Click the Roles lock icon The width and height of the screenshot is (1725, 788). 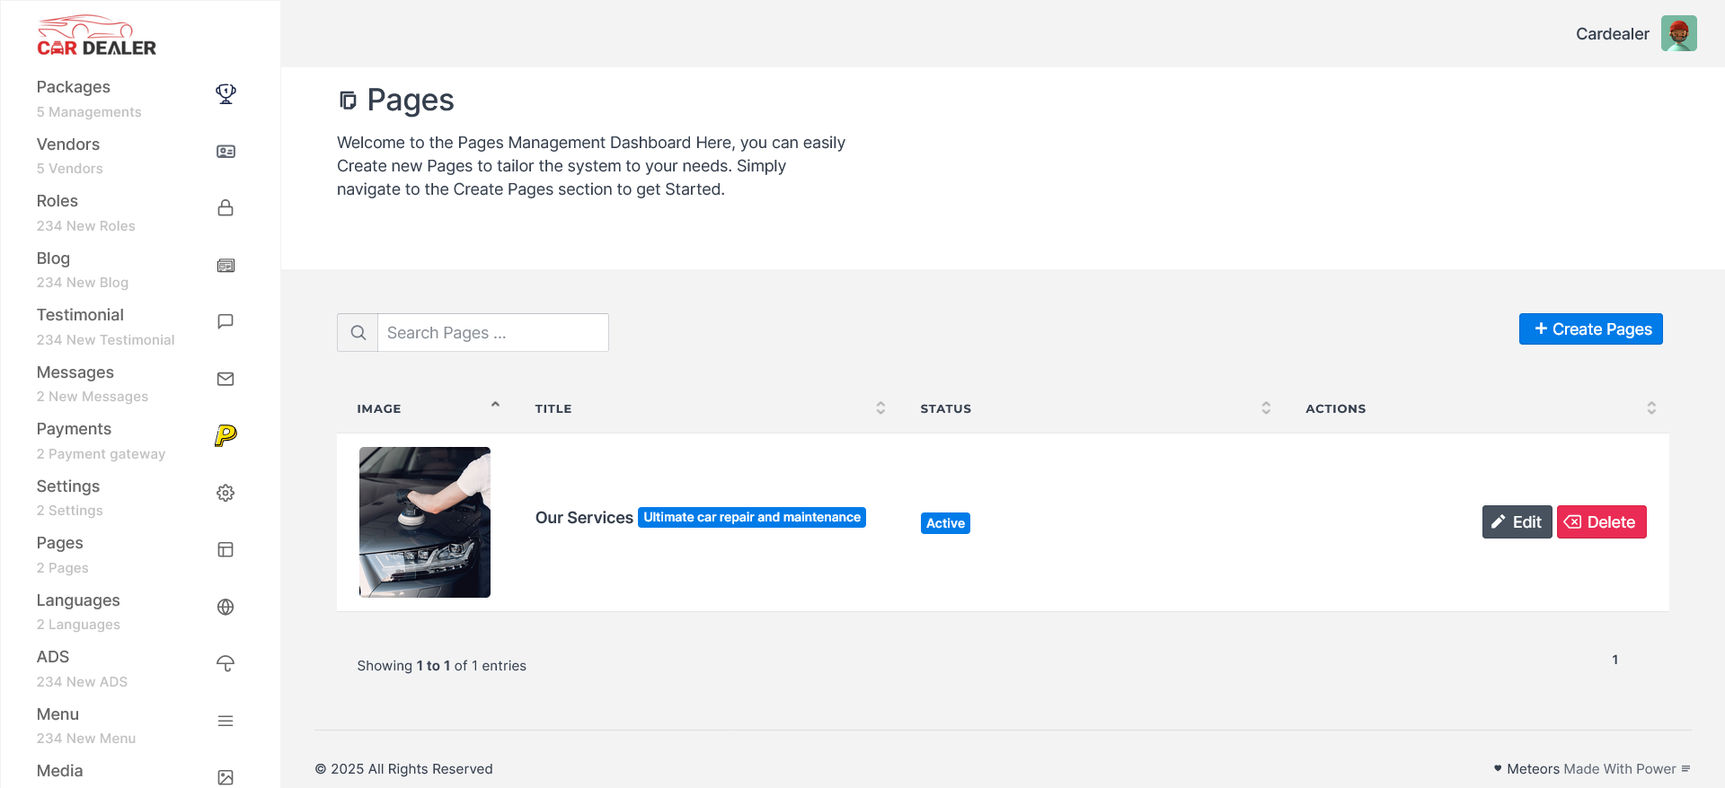[x=226, y=208]
